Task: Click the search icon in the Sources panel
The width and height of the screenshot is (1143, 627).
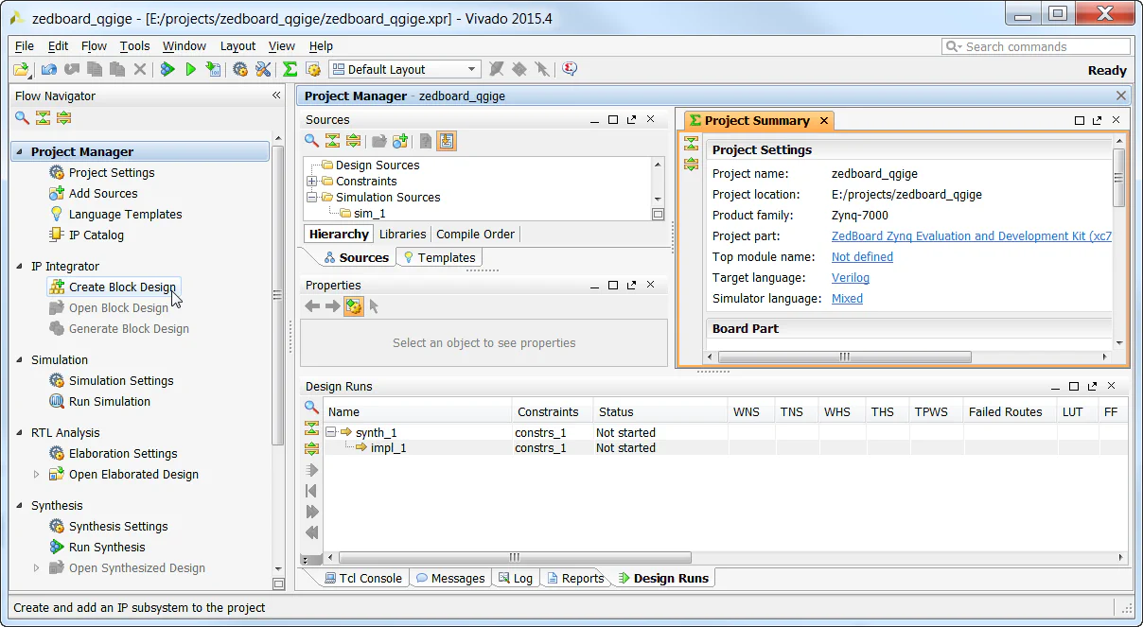Action: (x=310, y=141)
